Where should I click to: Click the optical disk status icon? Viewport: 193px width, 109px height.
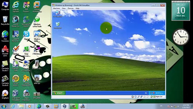[x=135, y=97]
